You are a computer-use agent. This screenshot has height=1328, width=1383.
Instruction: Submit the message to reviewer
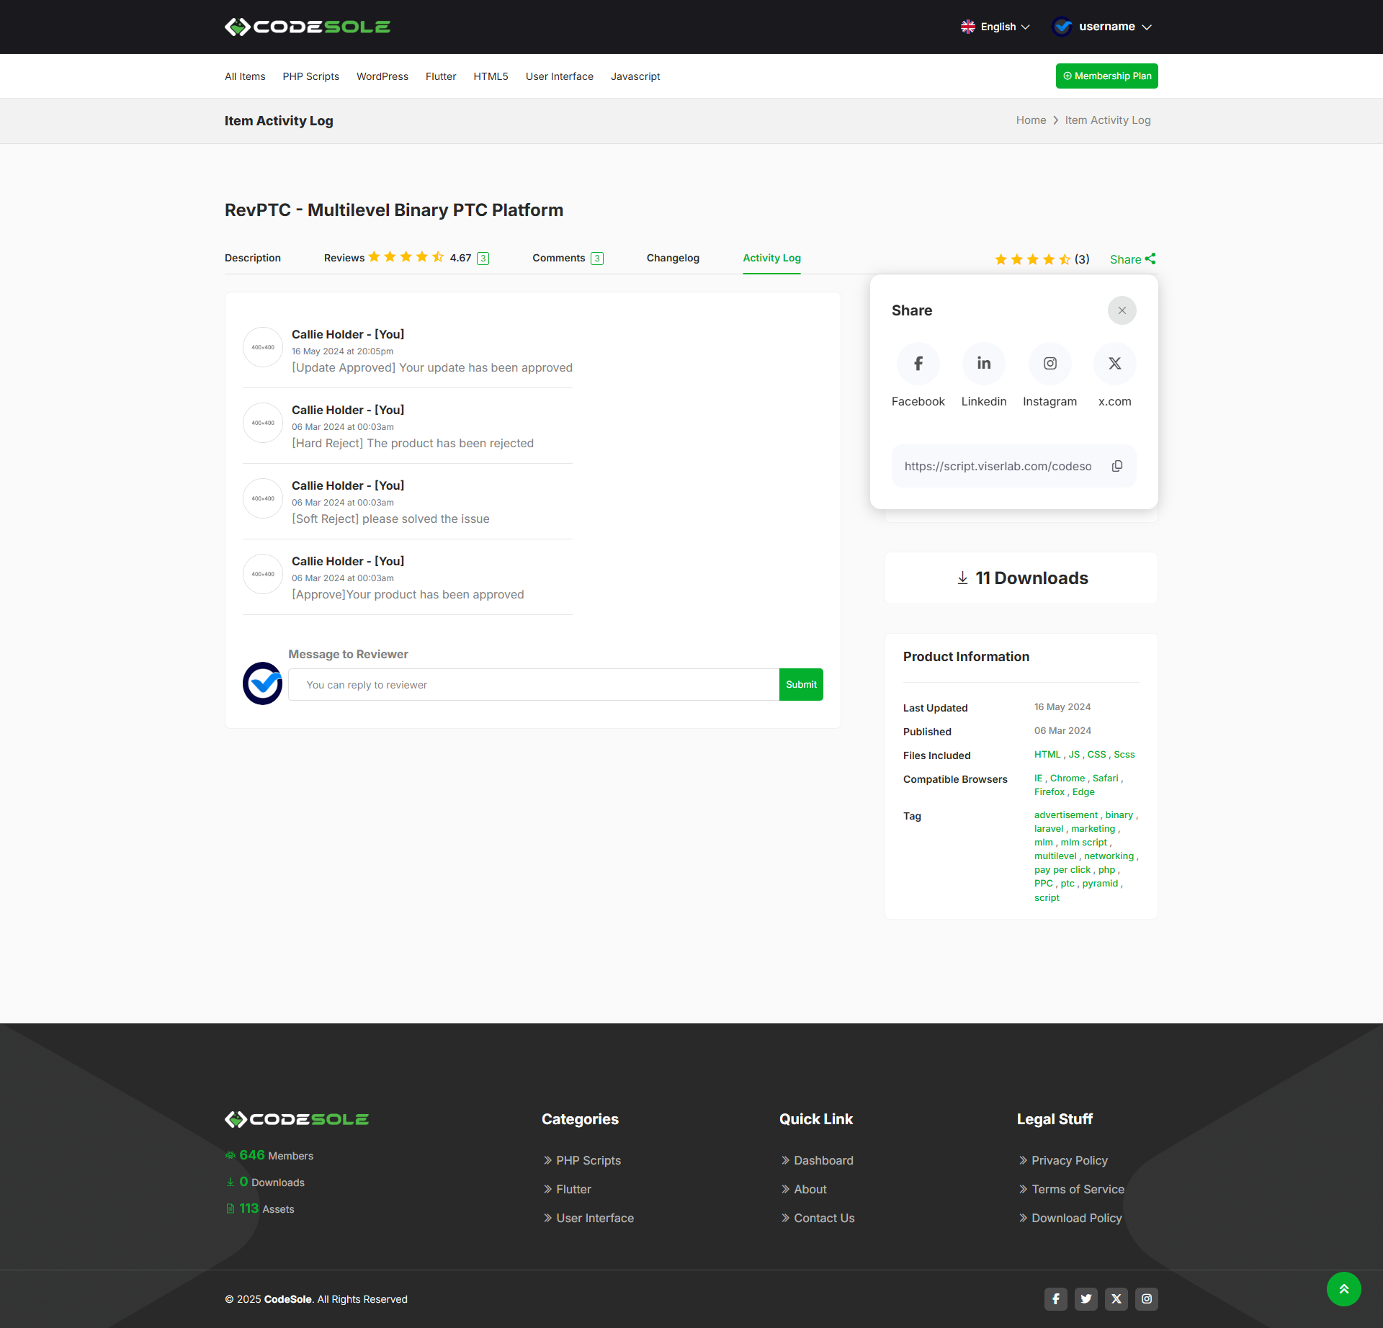pos(801,685)
